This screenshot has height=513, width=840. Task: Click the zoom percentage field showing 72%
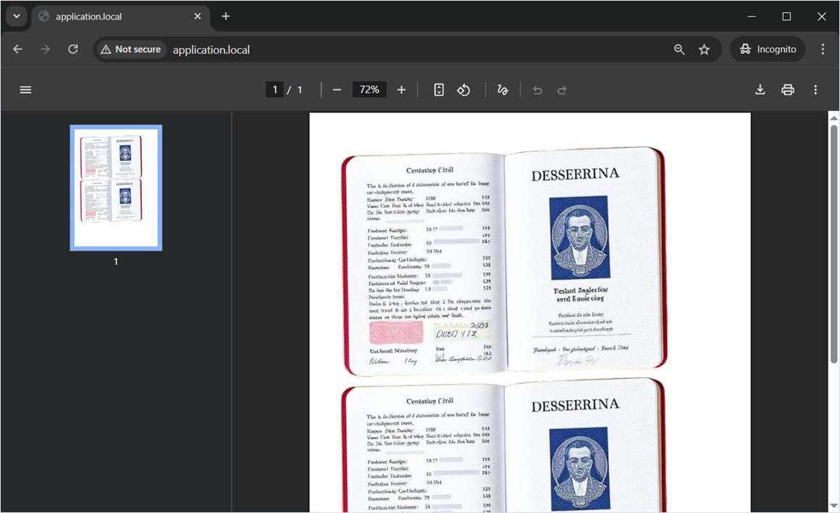pos(369,90)
